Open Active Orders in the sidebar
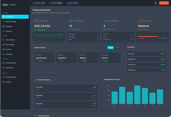This screenshot has height=117, width=171. [15, 40]
